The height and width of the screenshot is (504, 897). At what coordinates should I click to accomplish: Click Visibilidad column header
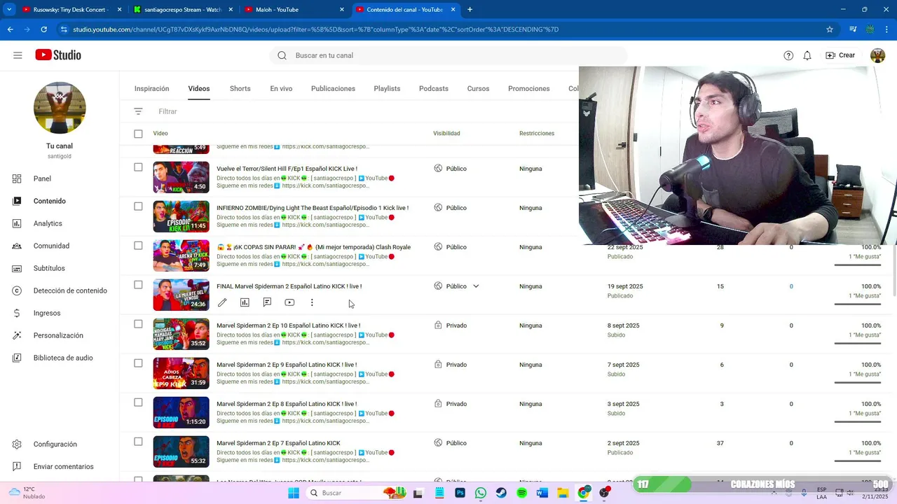click(446, 133)
